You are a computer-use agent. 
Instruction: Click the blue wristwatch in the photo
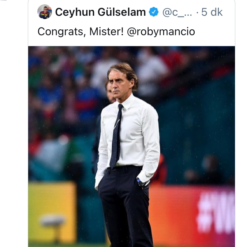[x=140, y=182]
